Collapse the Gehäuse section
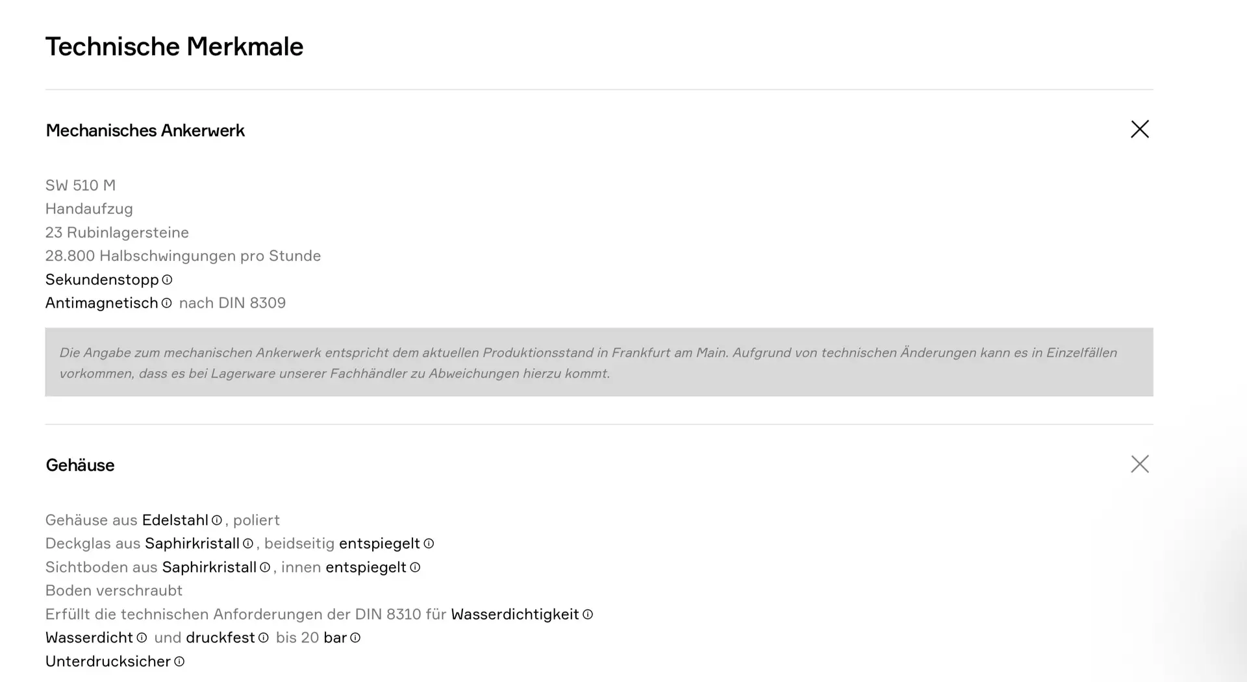Screen dimensions: 1247x682 pos(1139,464)
